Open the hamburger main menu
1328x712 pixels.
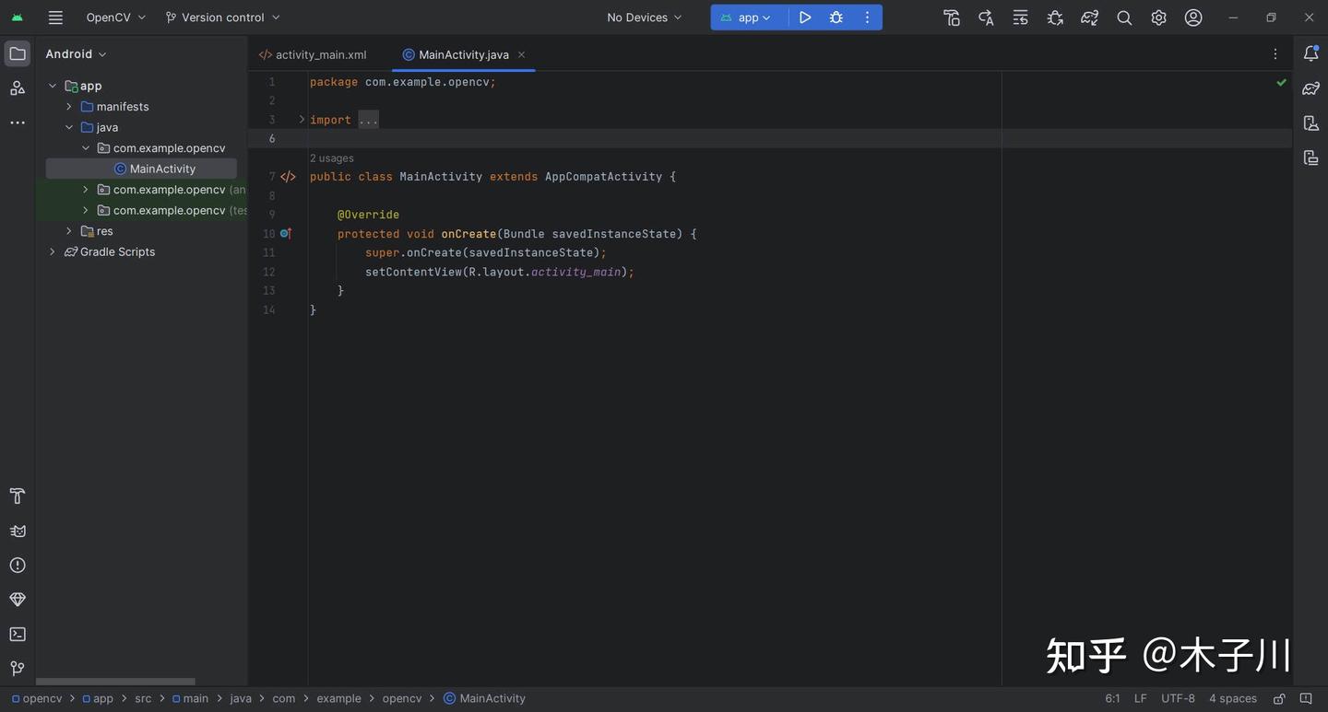pos(54,17)
